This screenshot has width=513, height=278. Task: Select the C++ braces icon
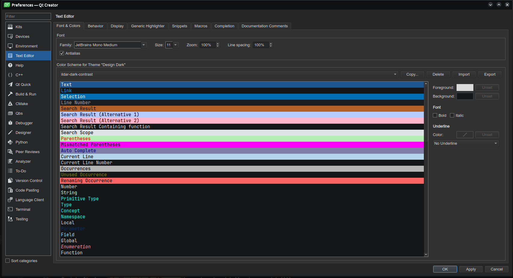[10, 75]
